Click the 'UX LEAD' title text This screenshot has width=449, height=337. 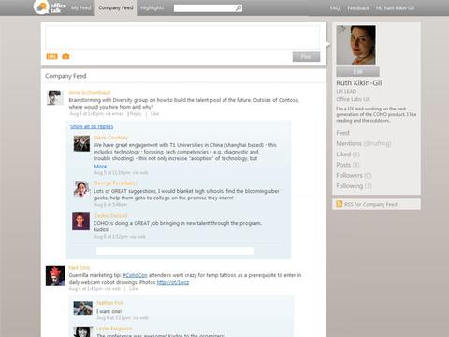click(x=346, y=91)
